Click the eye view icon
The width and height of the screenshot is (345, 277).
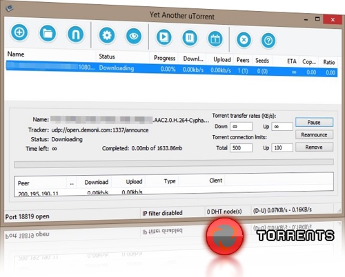[134, 37]
